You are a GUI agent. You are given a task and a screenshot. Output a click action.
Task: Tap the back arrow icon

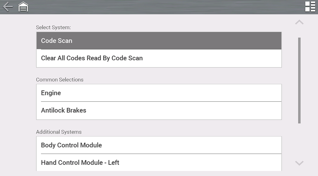(8, 7)
